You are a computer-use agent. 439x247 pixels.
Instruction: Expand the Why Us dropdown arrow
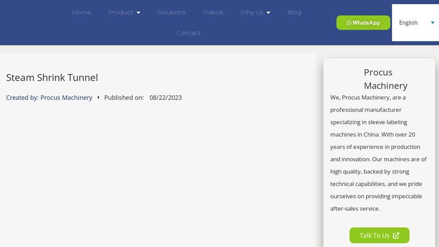268,13
